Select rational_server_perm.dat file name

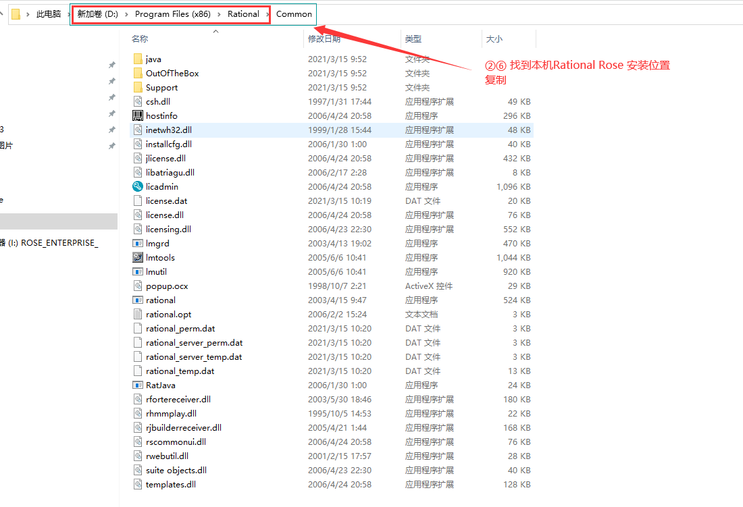pos(195,343)
